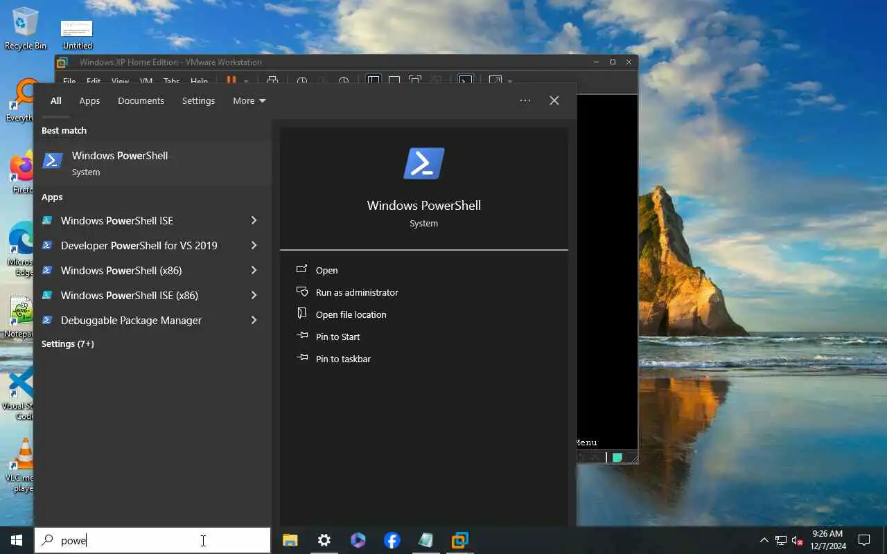The width and height of the screenshot is (887, 554).
Task: Open the VMware File menu
Action: 69,81
